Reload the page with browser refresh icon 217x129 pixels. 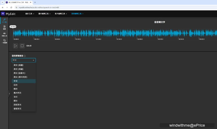coord(11,7)
